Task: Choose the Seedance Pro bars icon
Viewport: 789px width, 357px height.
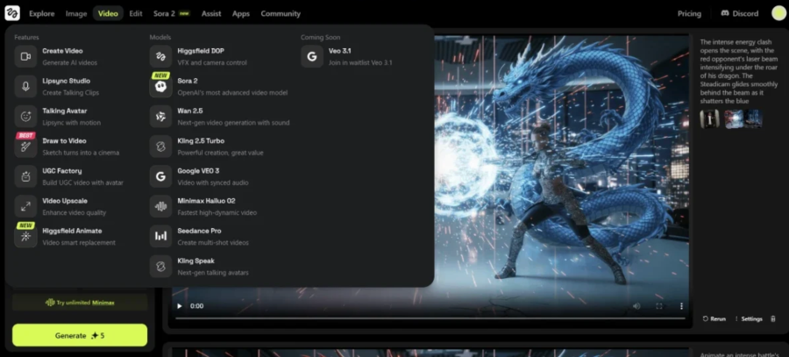Action: (x=160, y=236)
